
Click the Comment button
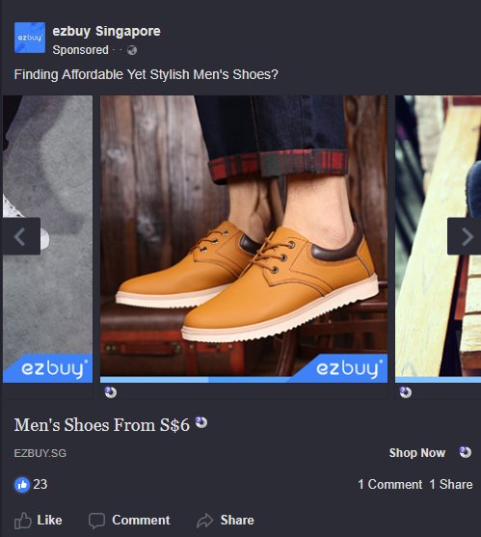(x=129, y=521)
